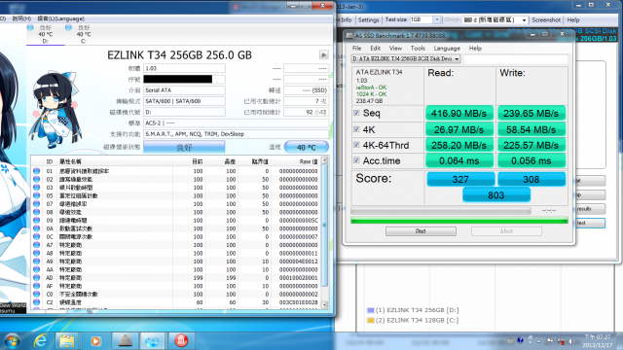This screenshot has width=623, height=350.
Task: Open Settings in the background benchmark window
Action: (x=368, y=19)
